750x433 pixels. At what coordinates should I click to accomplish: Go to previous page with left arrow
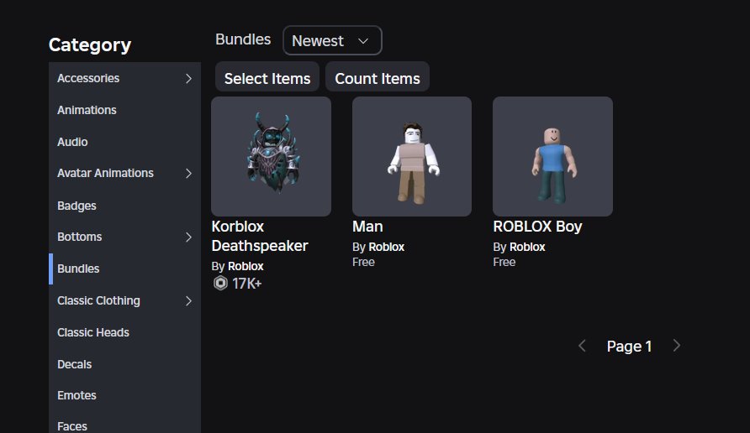pos(582,346)
